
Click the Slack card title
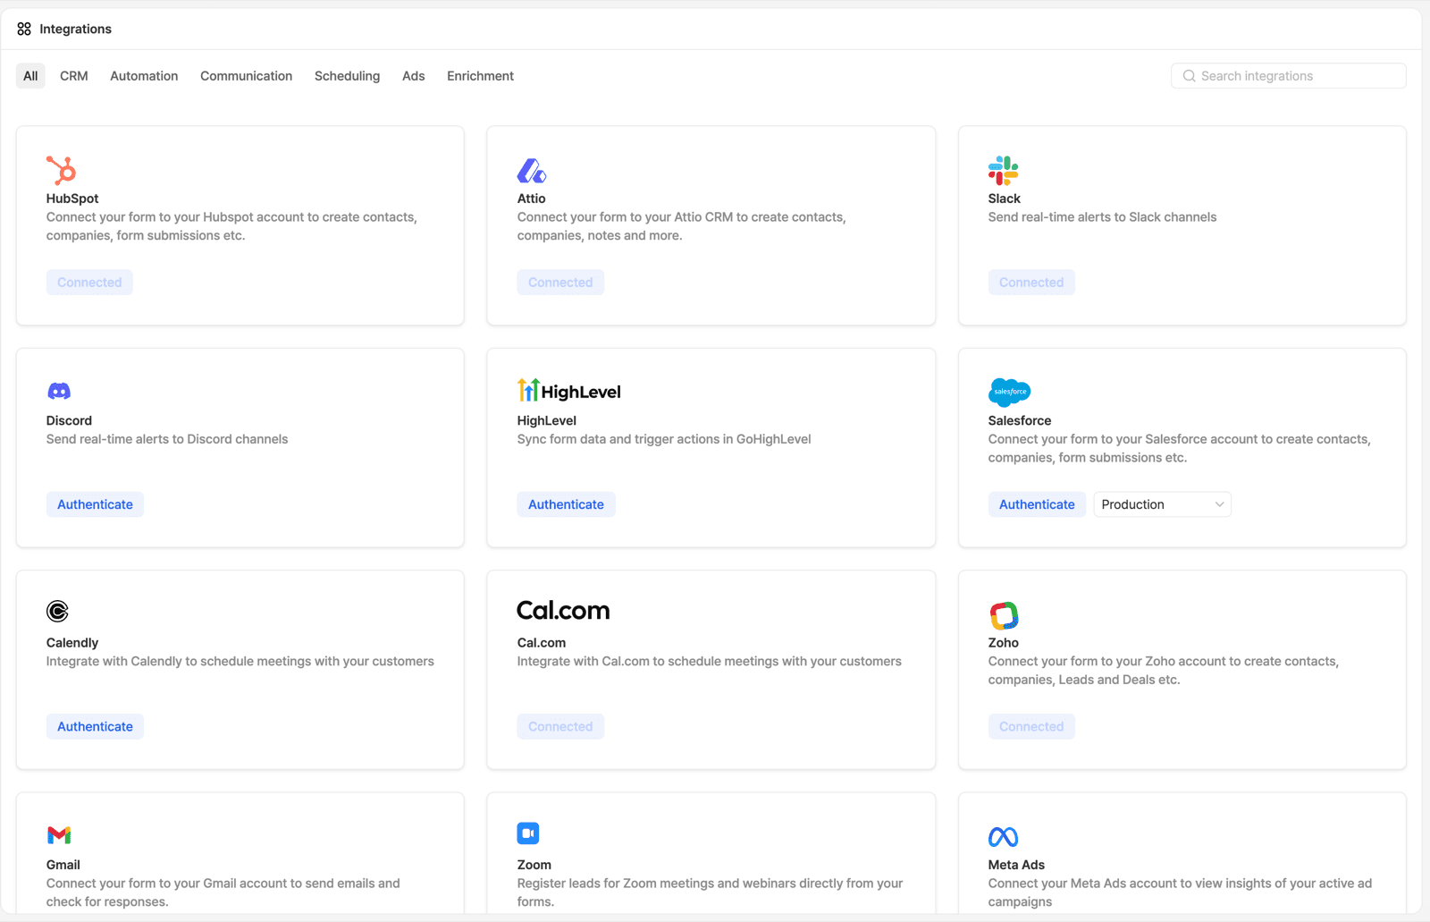coord(1004,199)
